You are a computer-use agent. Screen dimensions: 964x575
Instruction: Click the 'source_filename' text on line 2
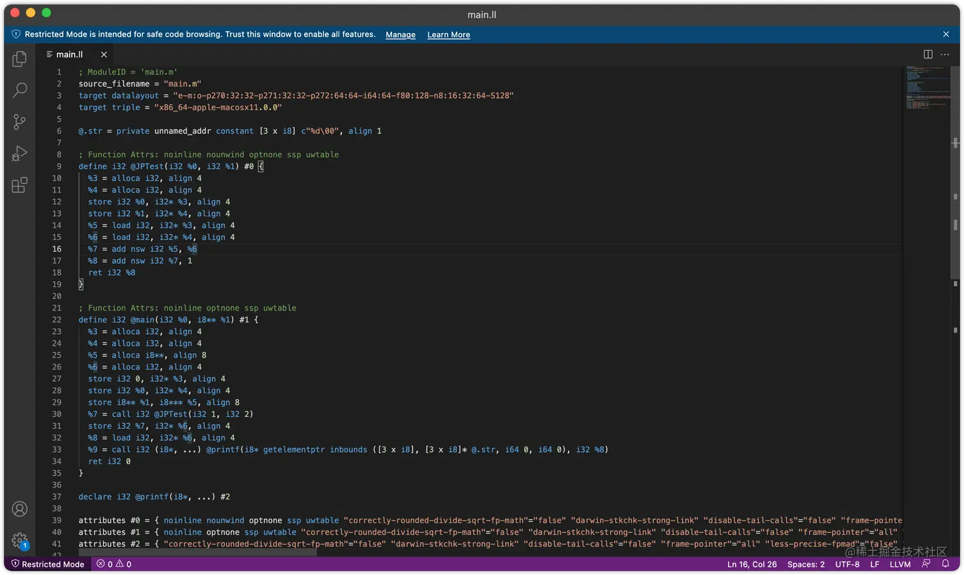click(x=114, y=84)
